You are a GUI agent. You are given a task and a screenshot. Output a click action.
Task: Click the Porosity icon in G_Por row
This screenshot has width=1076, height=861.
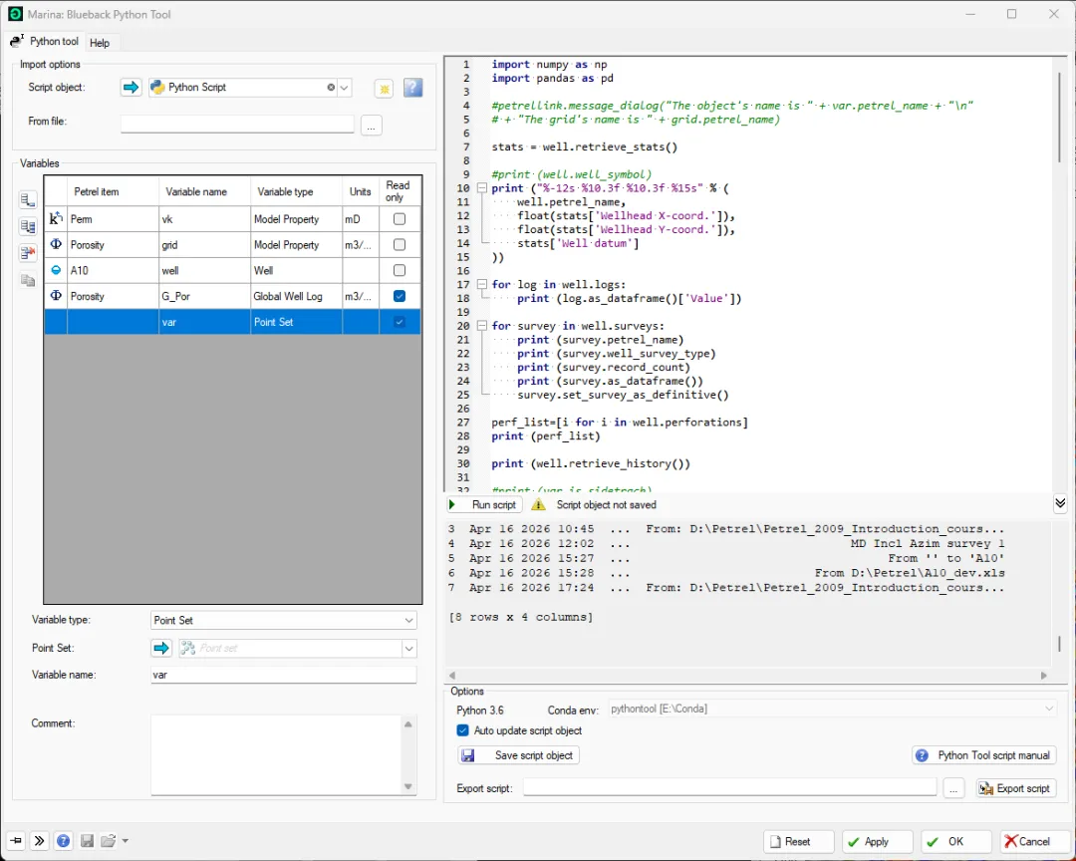56,296
